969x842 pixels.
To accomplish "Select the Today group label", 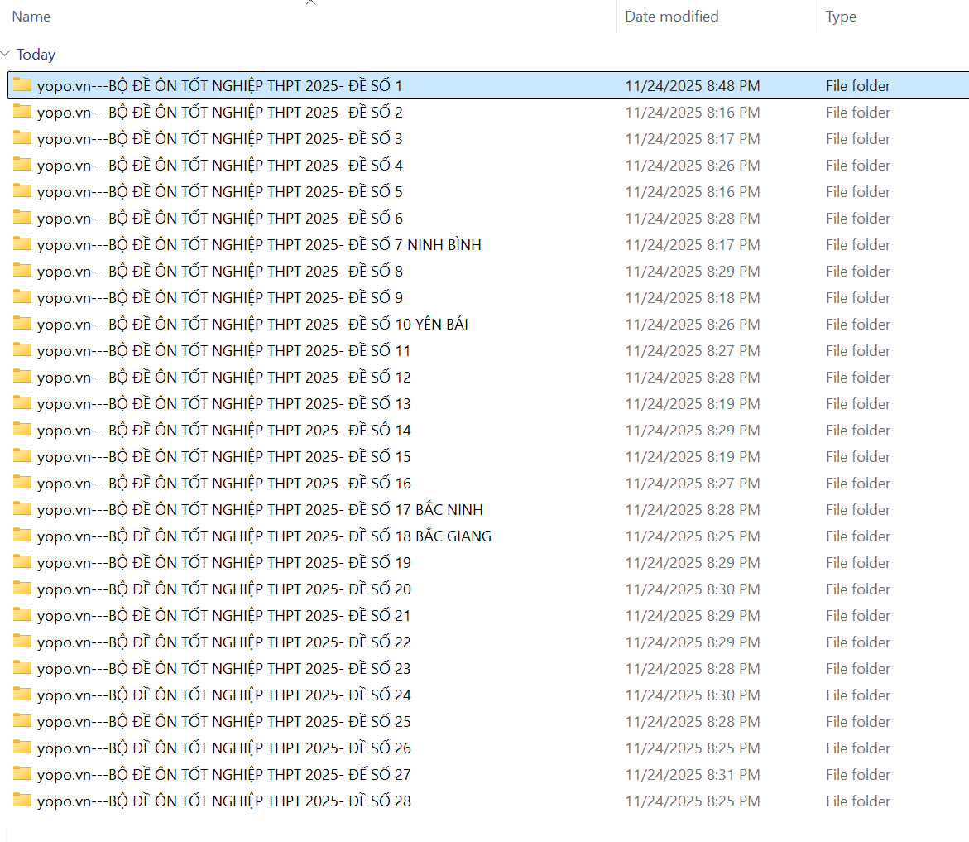I will pos(36,55).
